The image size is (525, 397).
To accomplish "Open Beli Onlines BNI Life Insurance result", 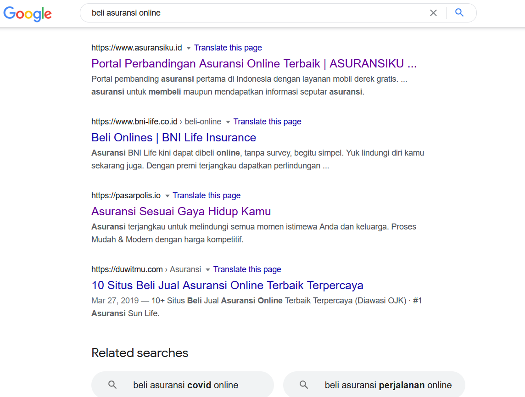I will (x=174, y=138).
